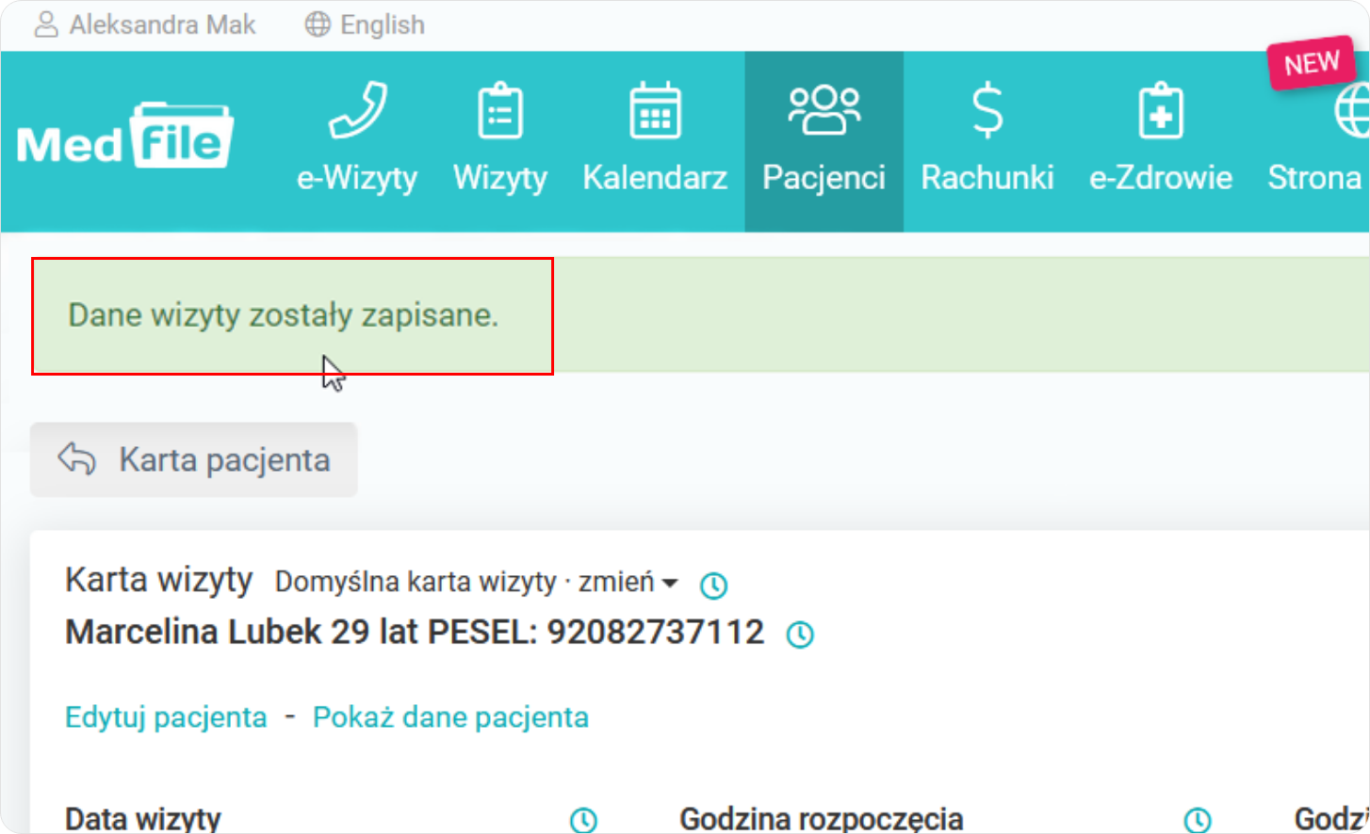
Task: Click back arrow icon in Karta pacjenta
Action: click(76, 459)
